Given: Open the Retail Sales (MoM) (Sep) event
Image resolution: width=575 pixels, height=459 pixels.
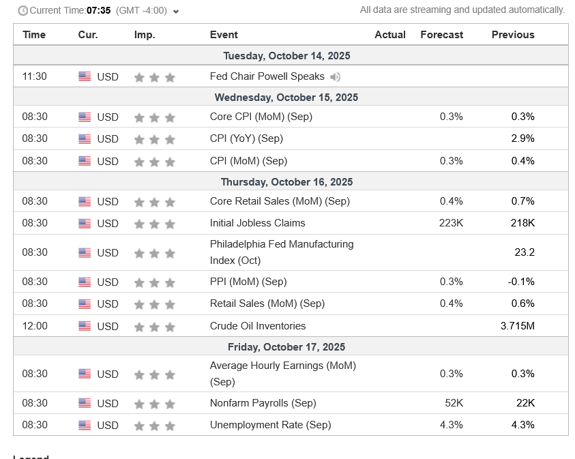Looking at the screenshot, I should click(267, 303).
